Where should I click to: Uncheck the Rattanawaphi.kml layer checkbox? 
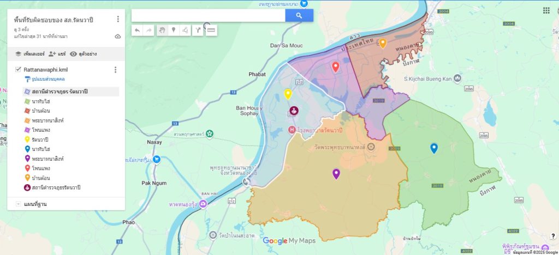pos(19,70)
